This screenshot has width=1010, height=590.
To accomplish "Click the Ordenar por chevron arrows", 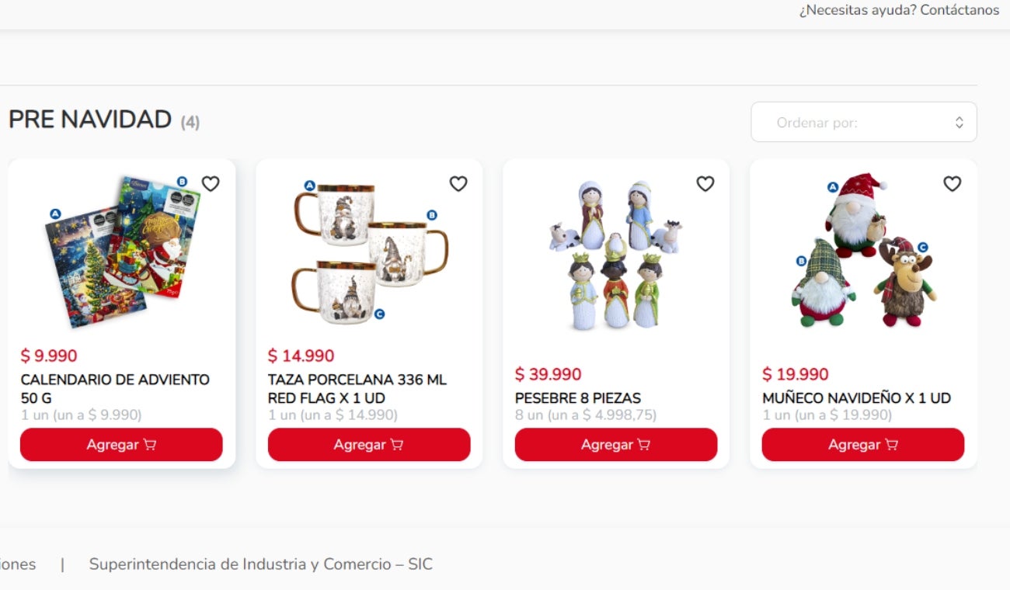I will coord(959,123).
